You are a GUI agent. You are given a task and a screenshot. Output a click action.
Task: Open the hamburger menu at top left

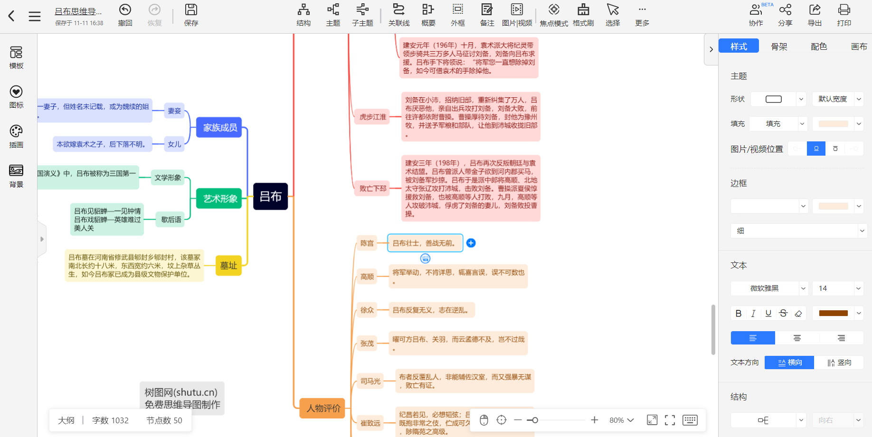(x=34, y=16)
